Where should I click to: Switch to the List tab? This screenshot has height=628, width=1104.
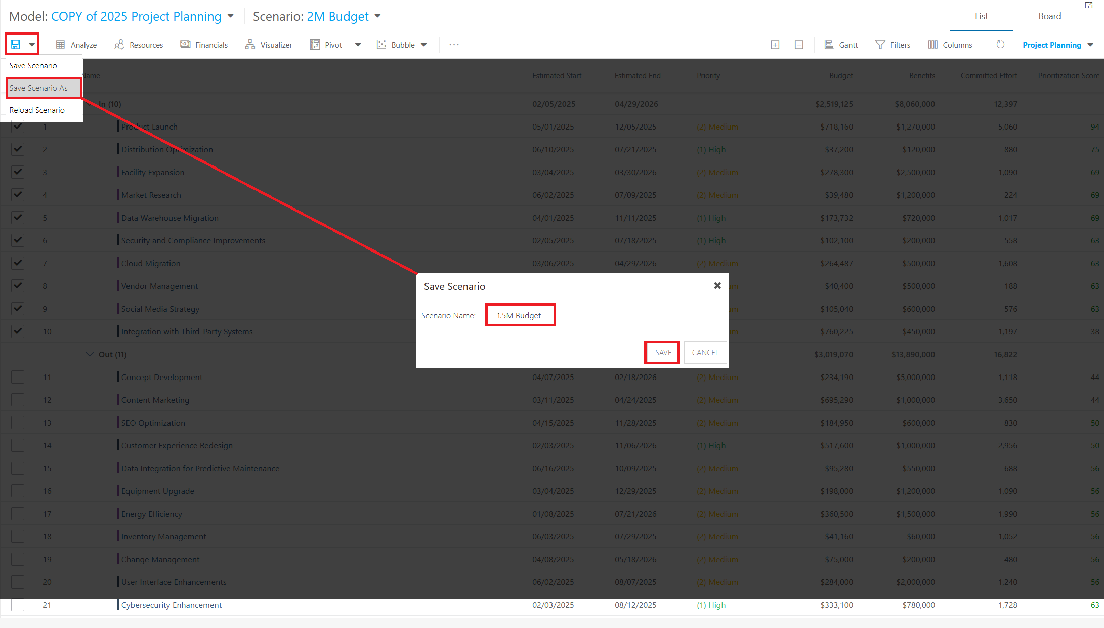coord(982,16)
